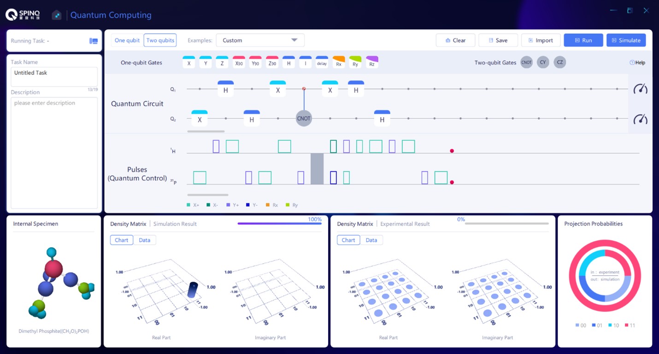Click the Rx pulse legend swatch
659x354 pixels.
click(x=268, y=205)
